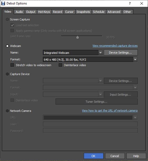Screen dimensions: 148x161
Task: Click the Network Camera URL field
Action: point(88,117)
